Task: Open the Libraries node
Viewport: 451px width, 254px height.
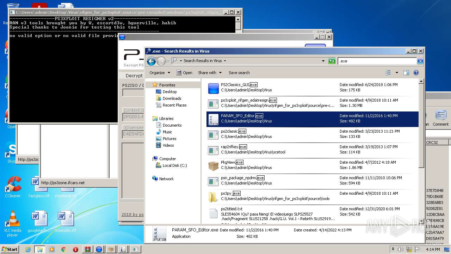Action: [166, 119]
